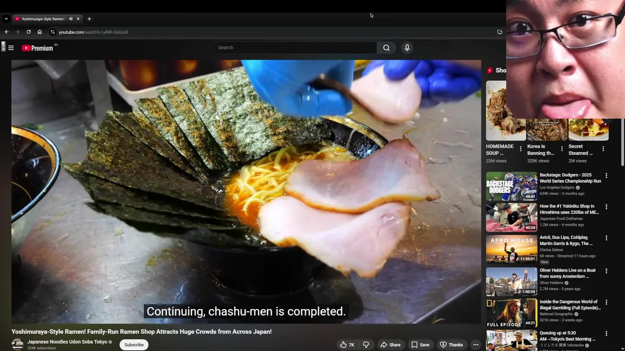Go to the Clarisa Selene channel name
Viewport: 625px width, 351px height.
coord(551,250)
